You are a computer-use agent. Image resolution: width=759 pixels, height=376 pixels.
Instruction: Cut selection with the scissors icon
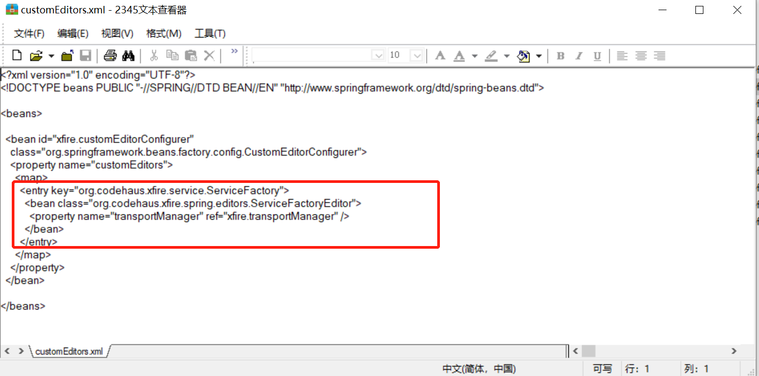click(x=154, y=56)
